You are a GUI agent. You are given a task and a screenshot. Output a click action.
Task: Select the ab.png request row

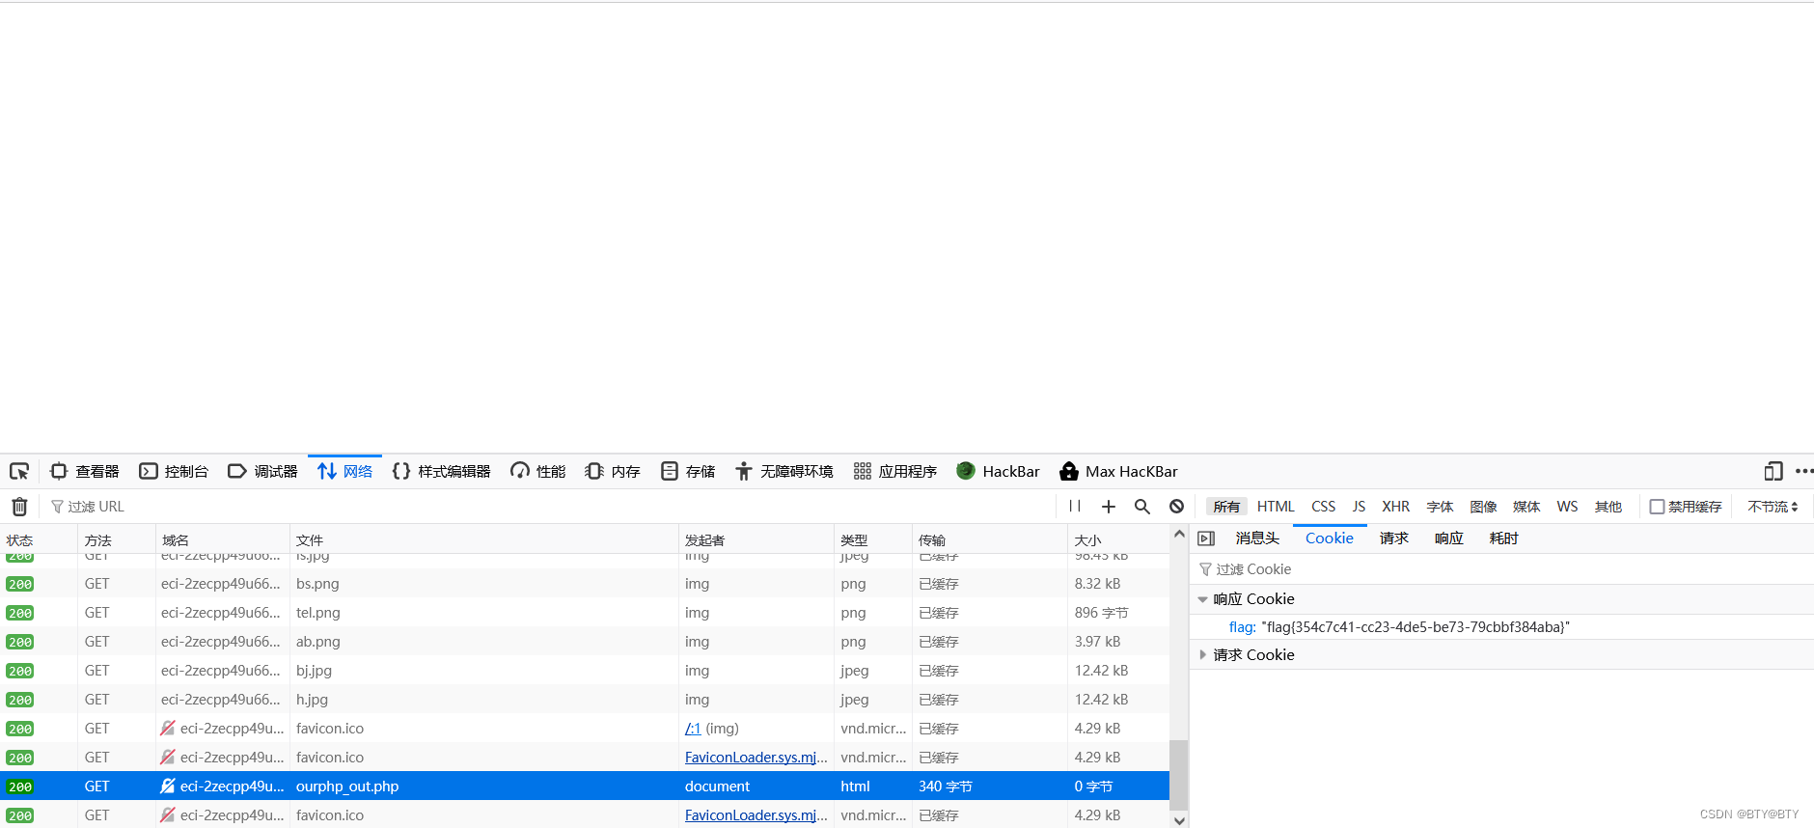[x=585, y=642]
